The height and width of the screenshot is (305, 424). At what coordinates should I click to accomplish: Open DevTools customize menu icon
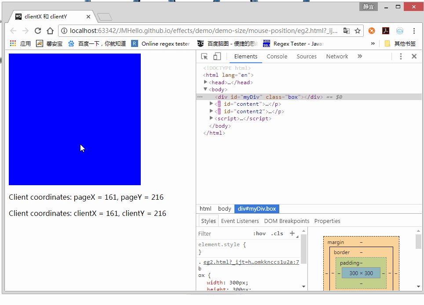(x=401, y=57)
